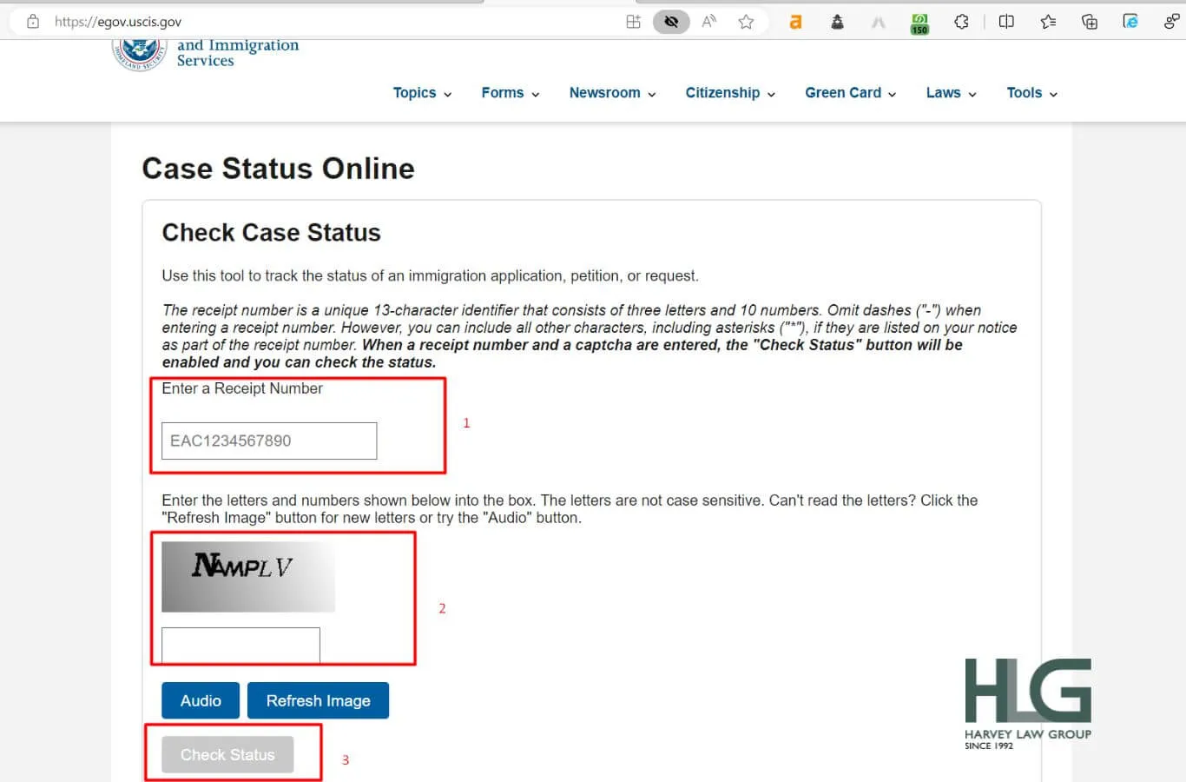
Task: Expand the Newsroom dropdown menu
Action: tap(612, 93)
